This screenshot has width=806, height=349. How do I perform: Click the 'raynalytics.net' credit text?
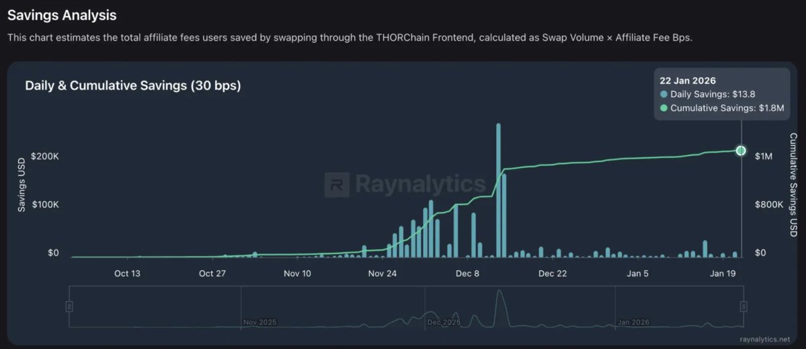[765, 339]
